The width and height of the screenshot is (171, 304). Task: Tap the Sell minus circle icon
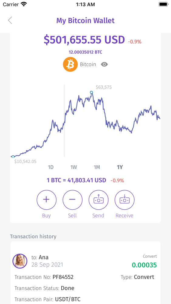coord(72,200)
